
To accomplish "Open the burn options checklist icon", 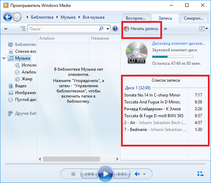I will tap(202, 29).
